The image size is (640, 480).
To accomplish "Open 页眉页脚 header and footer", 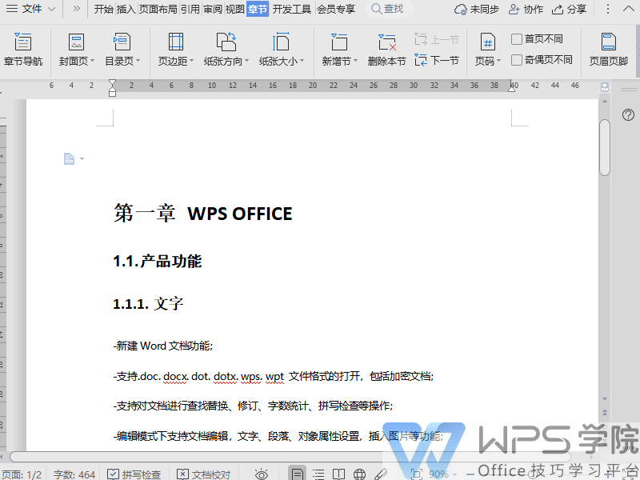I will 608,50.
